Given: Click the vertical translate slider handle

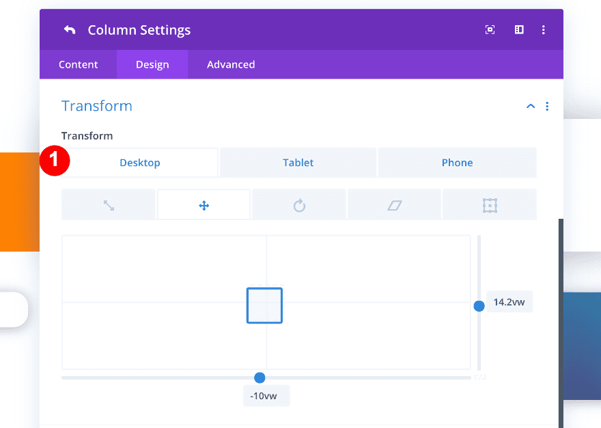Looking at the screenshot, I should click(479, 306).
